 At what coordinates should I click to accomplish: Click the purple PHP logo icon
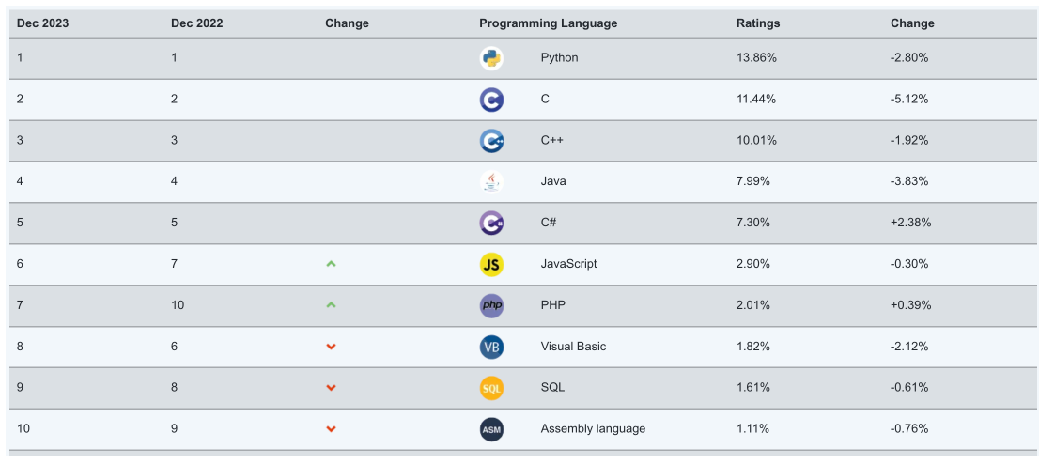click(x=491, y=305)
